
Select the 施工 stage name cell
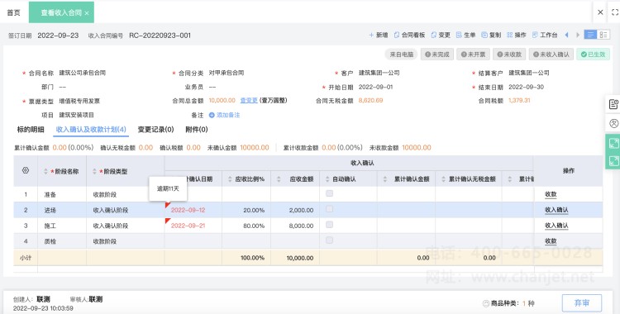62,226
